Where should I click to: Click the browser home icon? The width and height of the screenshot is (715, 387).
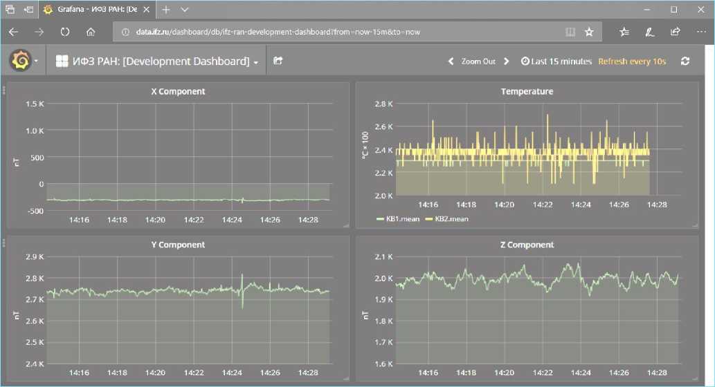click(91, 32)
